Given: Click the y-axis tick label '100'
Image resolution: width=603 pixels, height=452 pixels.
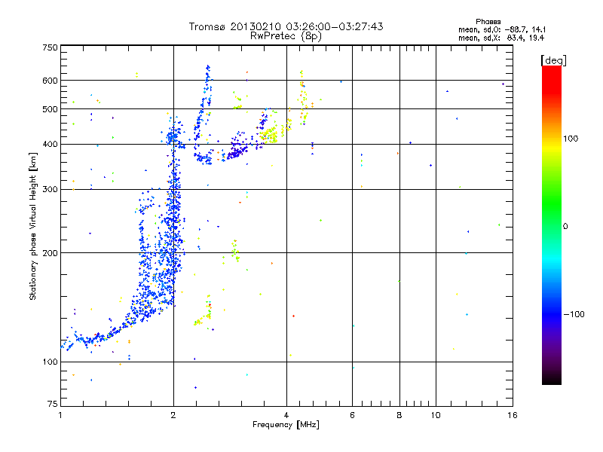Looking at the screenshot, I should (51, 362).
